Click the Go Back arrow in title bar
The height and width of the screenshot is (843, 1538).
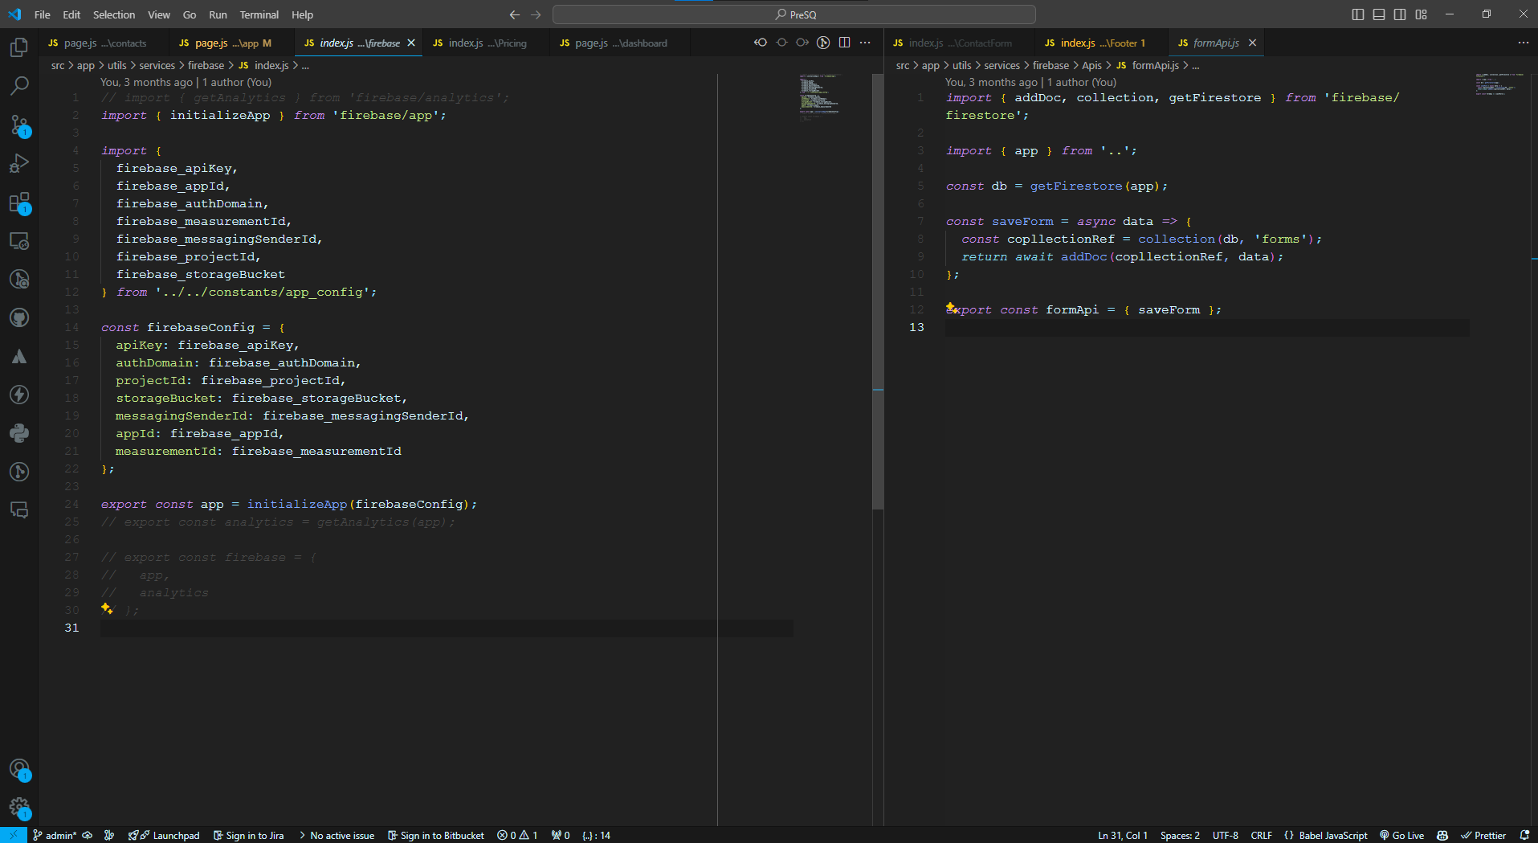(x=515, y=14)
